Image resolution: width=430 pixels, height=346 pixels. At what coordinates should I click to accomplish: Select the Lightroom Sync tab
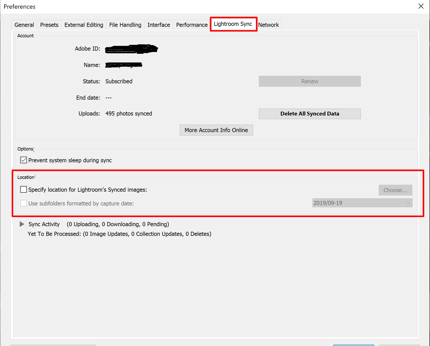pyautogui.click(x=233, y=24)
